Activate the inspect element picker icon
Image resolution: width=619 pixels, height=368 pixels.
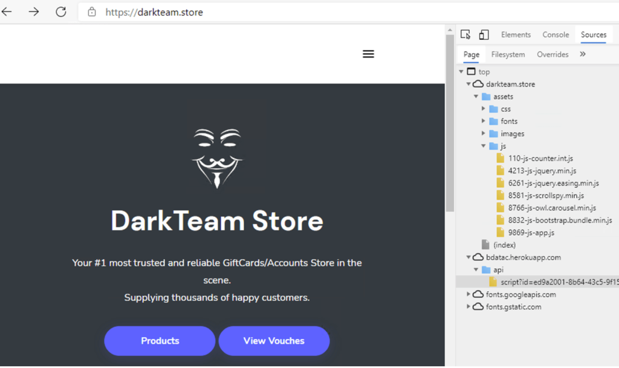[465, 34]
